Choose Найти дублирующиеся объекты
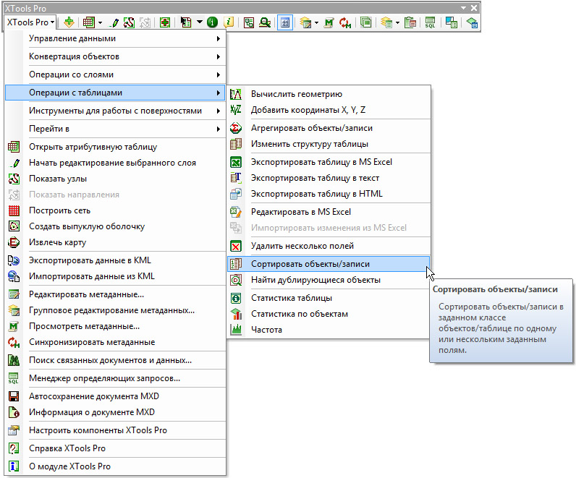The height and width of the screenshot is (478, 576). point(315,280)
